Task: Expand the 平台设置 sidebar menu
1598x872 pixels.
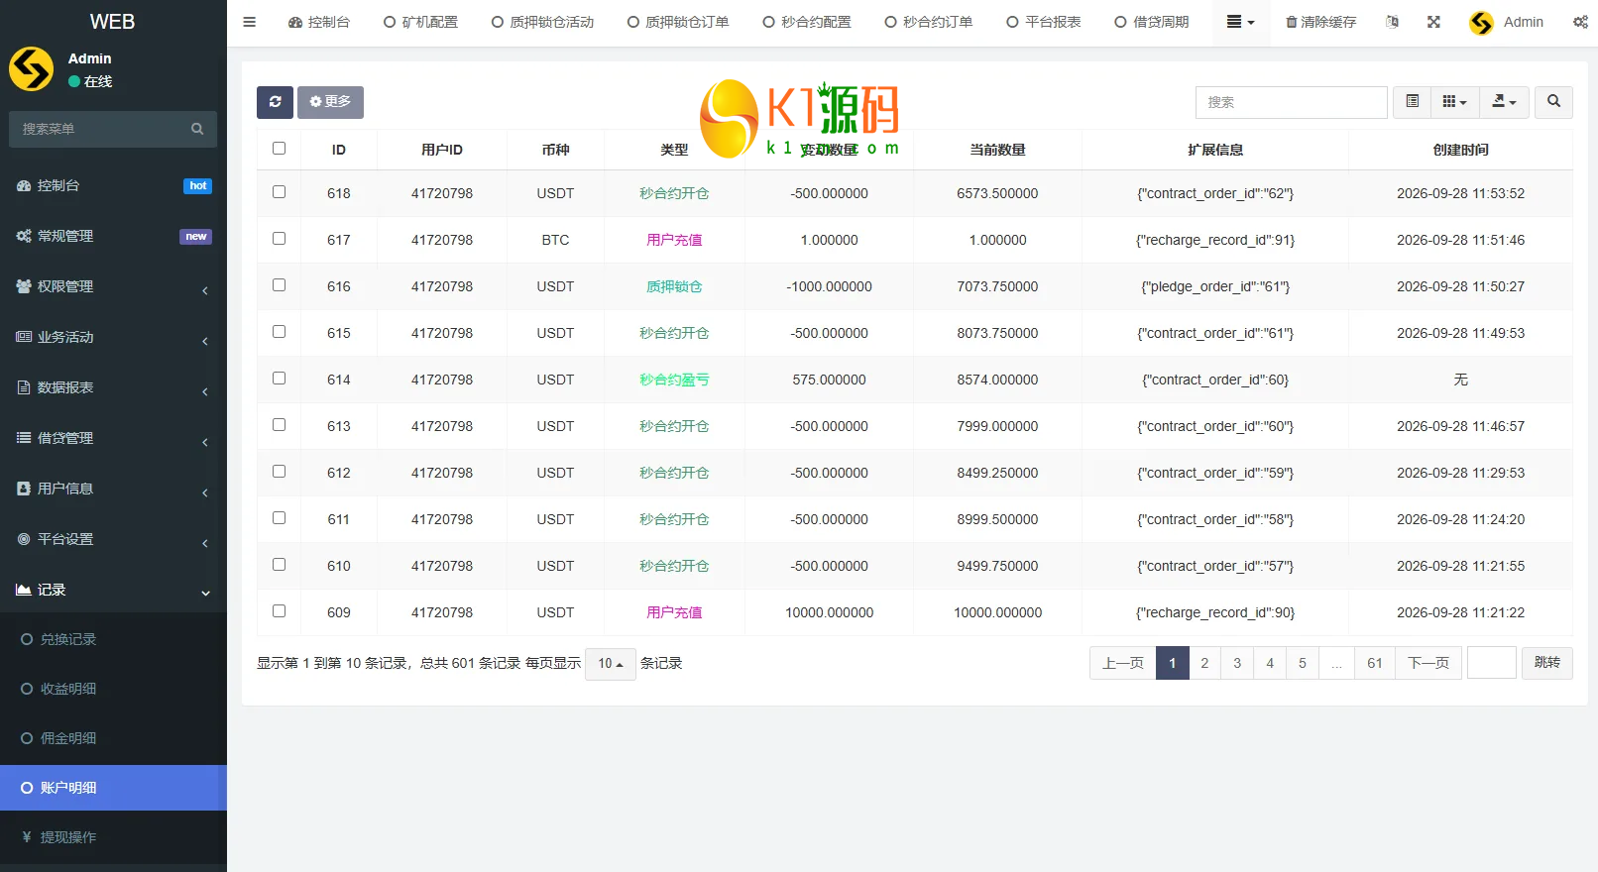Action: 113,539
